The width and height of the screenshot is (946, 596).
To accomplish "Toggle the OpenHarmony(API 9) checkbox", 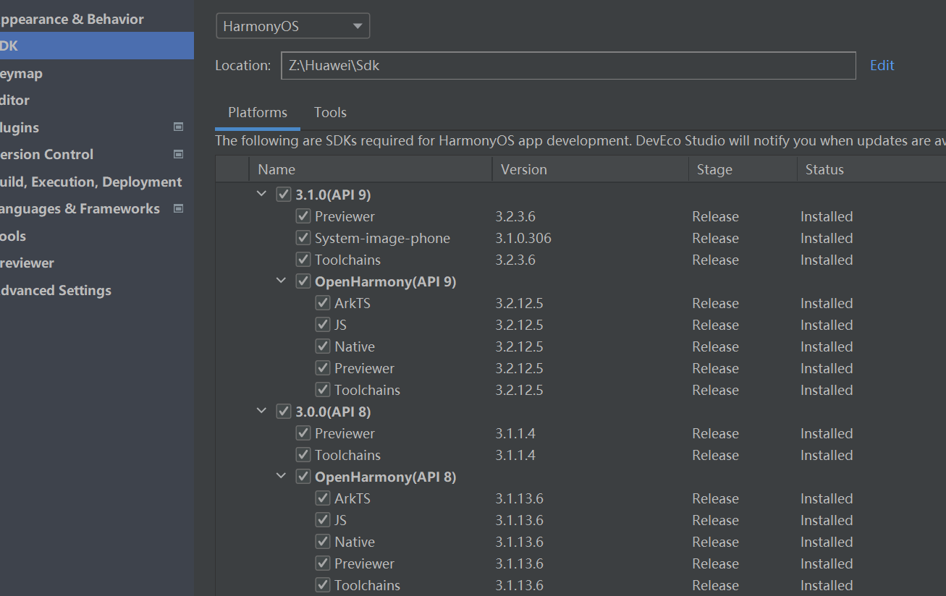I will (x=303, y=281).
